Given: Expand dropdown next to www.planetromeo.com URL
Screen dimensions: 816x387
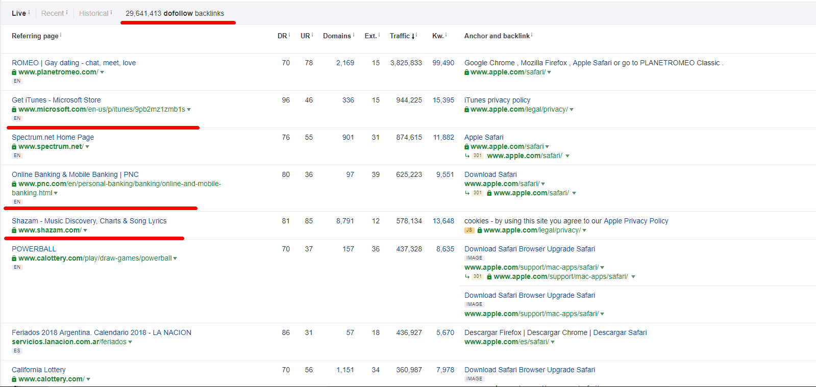Looking at the screenshot, I should pos(102,72).
